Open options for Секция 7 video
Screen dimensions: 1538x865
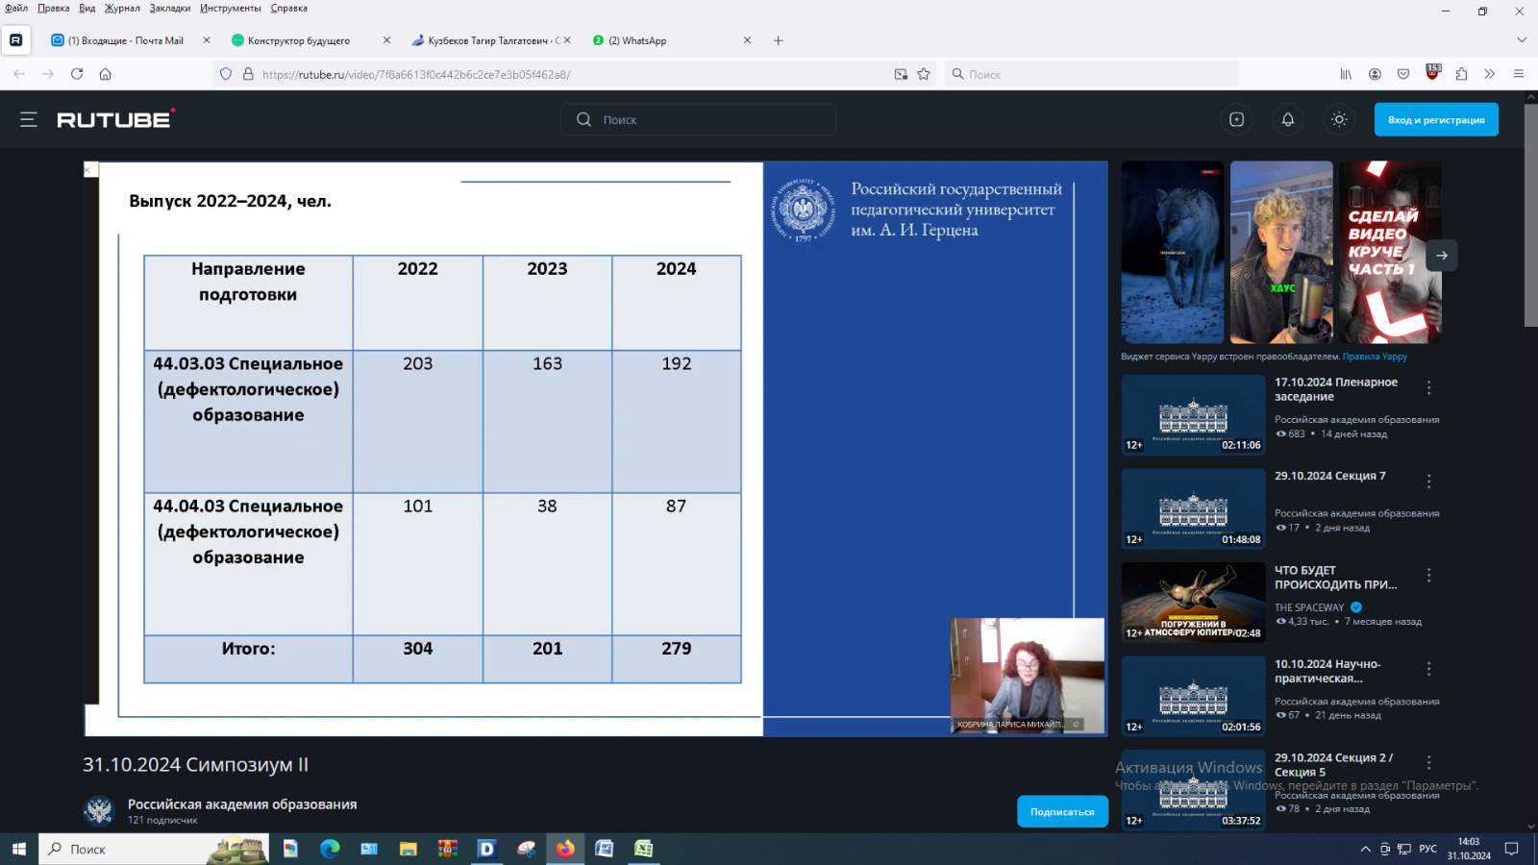point(1428,482)
